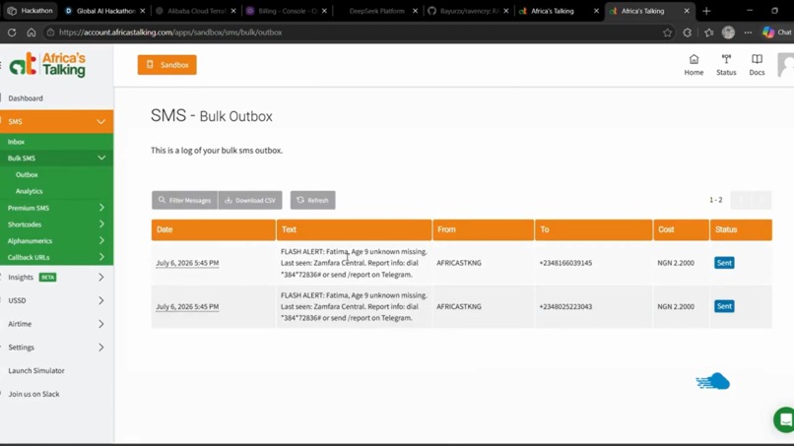The width and height of the screenshot is (794, 446).
Task: Click Download CSV button
Action: pyautogui.click(x=250, y=200)
